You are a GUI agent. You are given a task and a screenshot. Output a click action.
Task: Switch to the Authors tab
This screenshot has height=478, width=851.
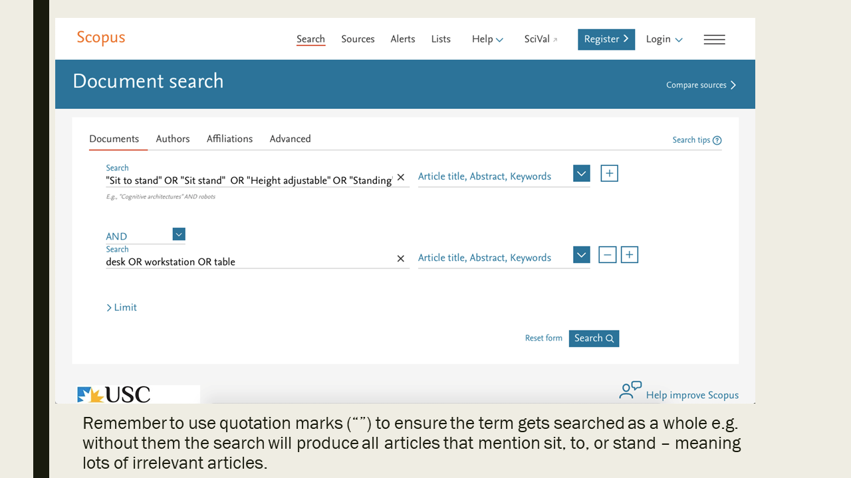173,139
